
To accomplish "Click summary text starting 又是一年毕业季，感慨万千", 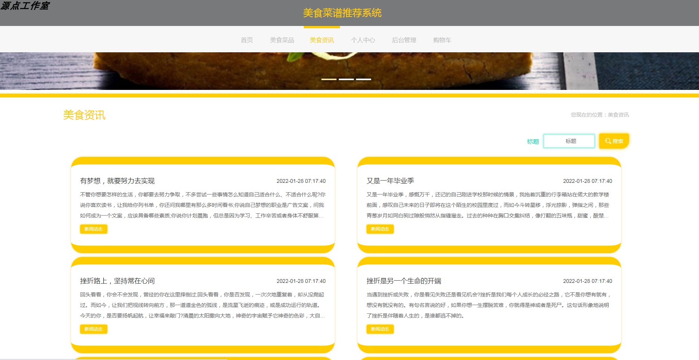I will [489, 205].
